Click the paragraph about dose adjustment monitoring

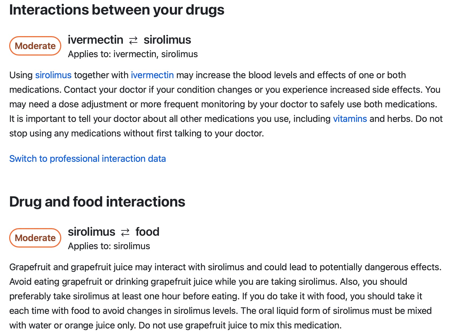(226, 104)
